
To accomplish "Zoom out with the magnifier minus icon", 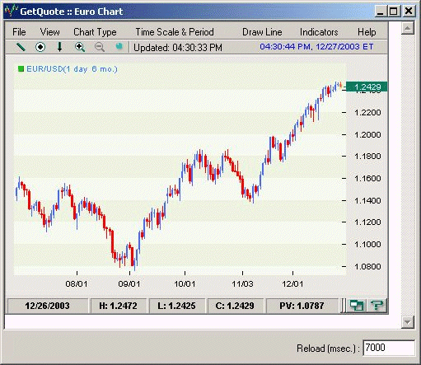I will click(100, 47).
